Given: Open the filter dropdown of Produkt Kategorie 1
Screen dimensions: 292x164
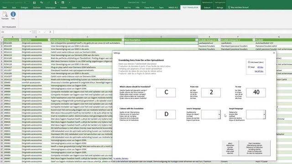Looking at the screenshot, I should [x=219, y=40].
